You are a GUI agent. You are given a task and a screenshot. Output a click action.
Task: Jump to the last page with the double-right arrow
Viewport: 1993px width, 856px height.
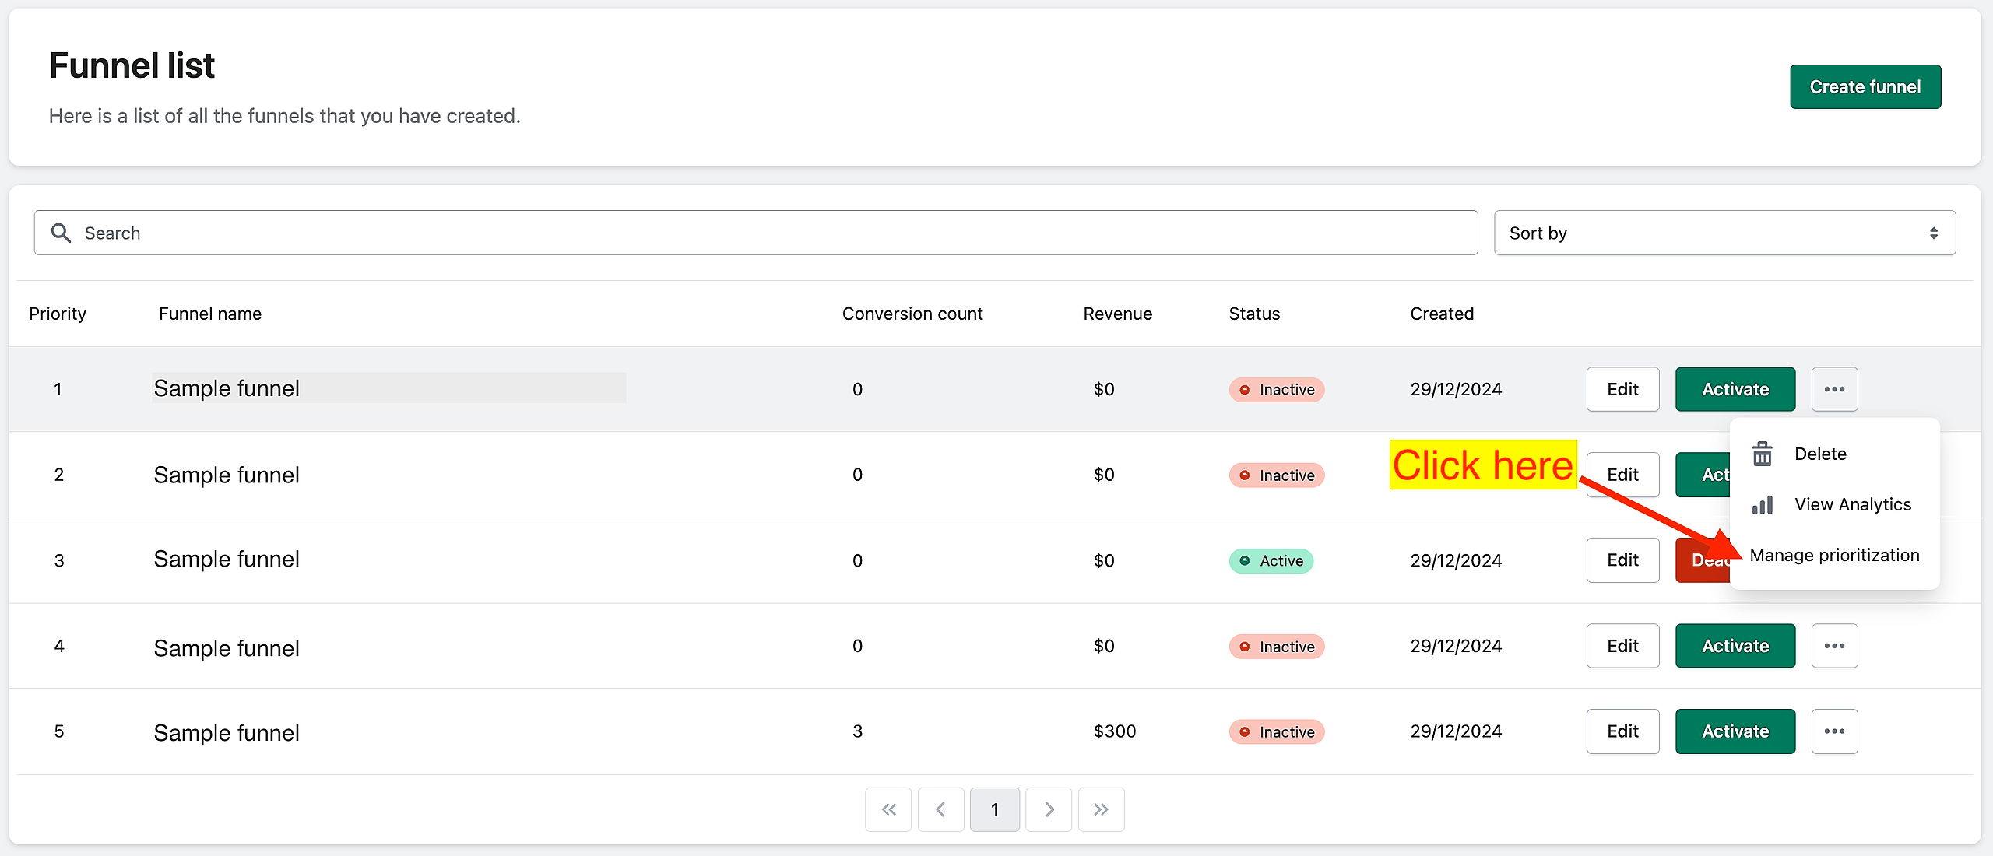(x=1101, y=809)
